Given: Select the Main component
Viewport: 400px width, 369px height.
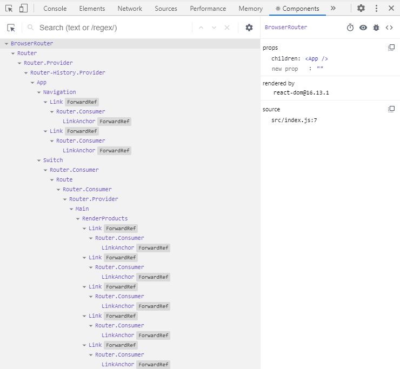Looking at the screenshot, I should click(82, 209).
